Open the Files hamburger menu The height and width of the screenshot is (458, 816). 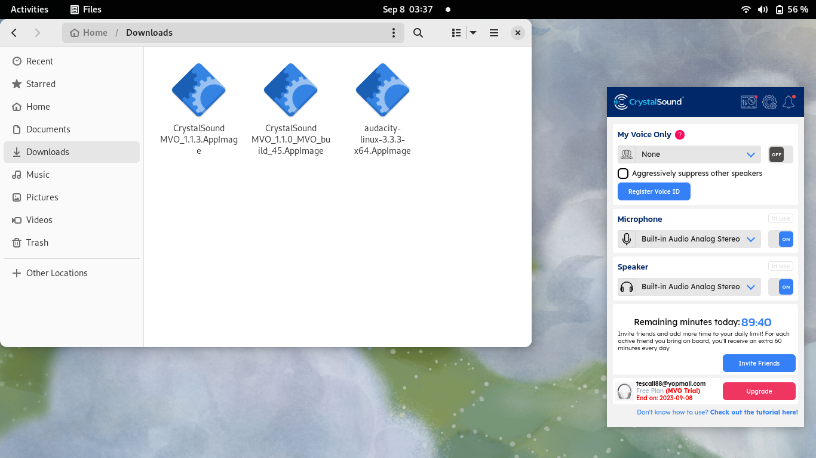494,33
